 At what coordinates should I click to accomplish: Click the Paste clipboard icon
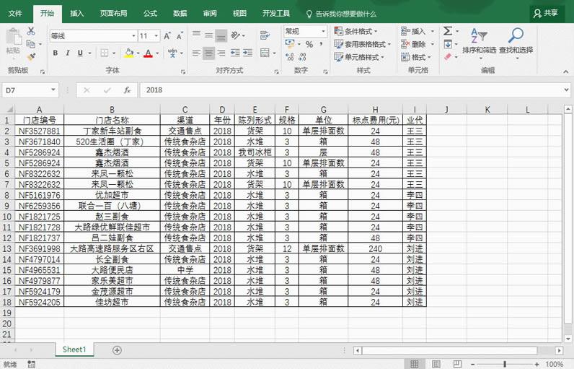(x=14, y=38)
